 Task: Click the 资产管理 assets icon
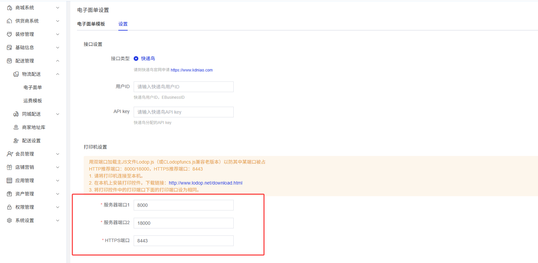(x=9, y=194)
